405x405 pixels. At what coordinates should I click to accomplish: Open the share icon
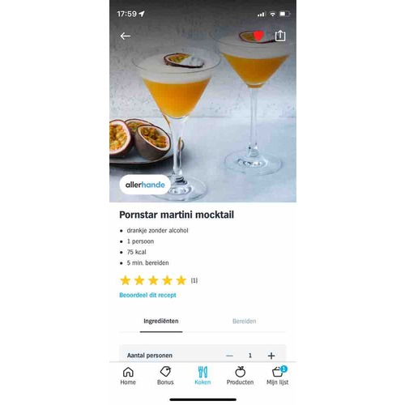tap(280, 36)
